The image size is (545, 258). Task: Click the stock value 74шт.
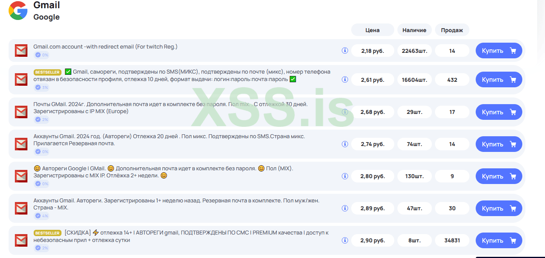(414, 144)
